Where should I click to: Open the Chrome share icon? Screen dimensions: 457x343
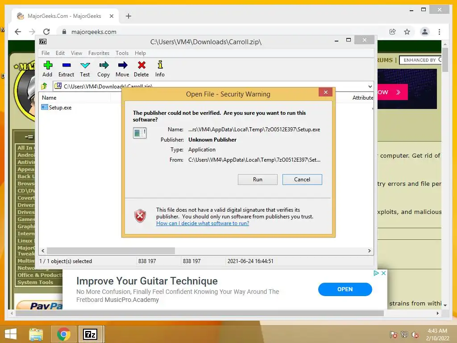point(393,32)
